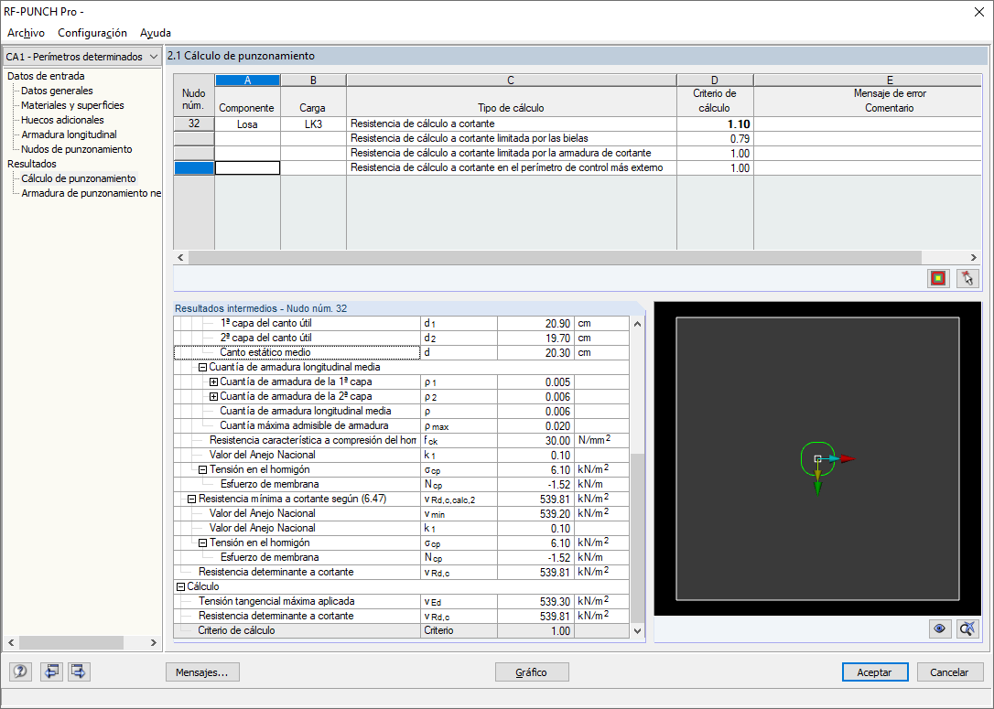Expand Cuantía de armadura de la 1ª capa

click(213, 382)
